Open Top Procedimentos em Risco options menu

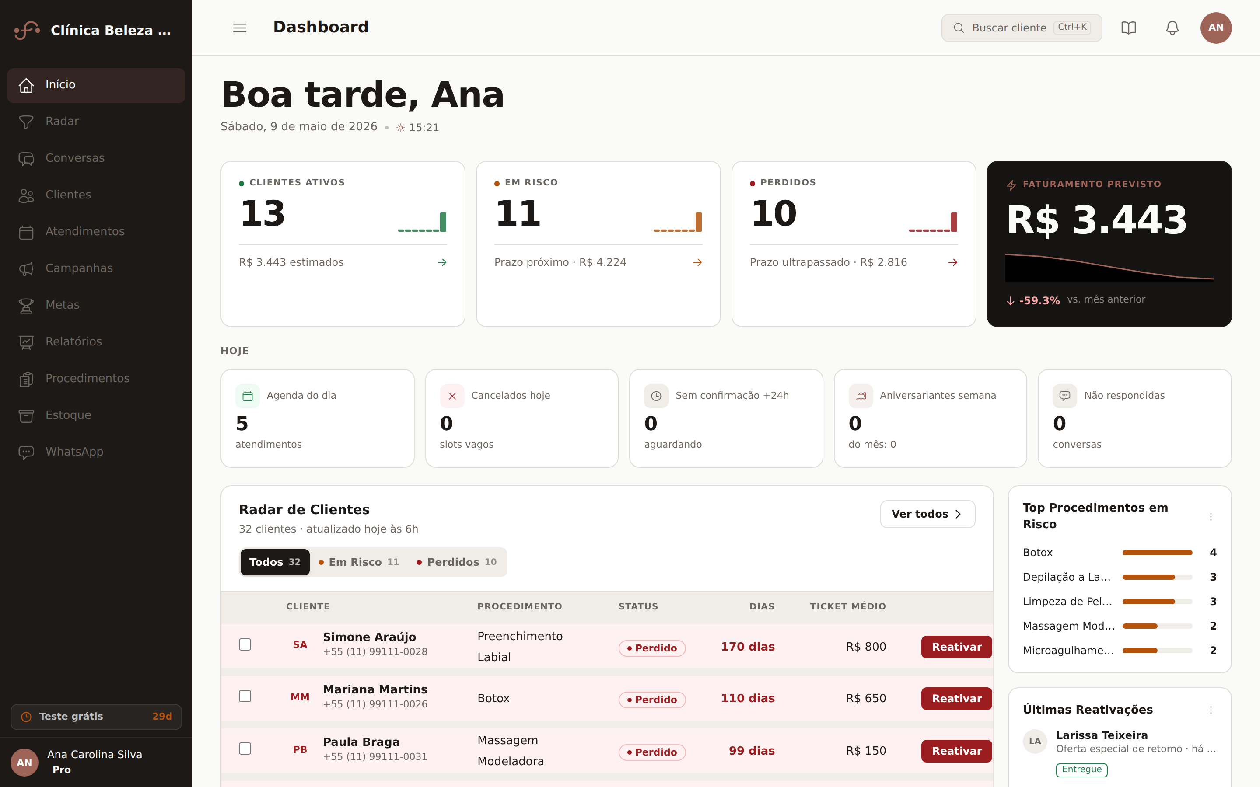tap(1211, 516)
